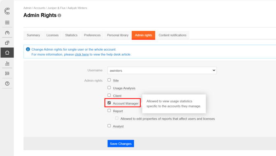
Task: Click the blue info icon in banner
Action: pos(28,49)
